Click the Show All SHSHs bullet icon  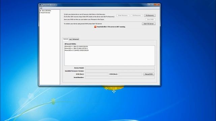[40, 10]
